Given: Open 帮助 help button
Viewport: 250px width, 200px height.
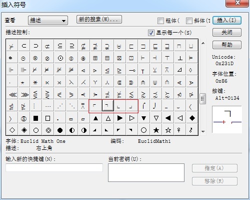Looking at the screenshot, I should coord(227,45).
